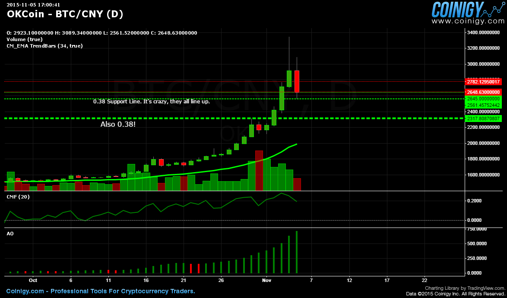Click the OHLC values line above the chart
Image resolution: width=507 pixels, height=298 pixels.
[x=102, y=33]
